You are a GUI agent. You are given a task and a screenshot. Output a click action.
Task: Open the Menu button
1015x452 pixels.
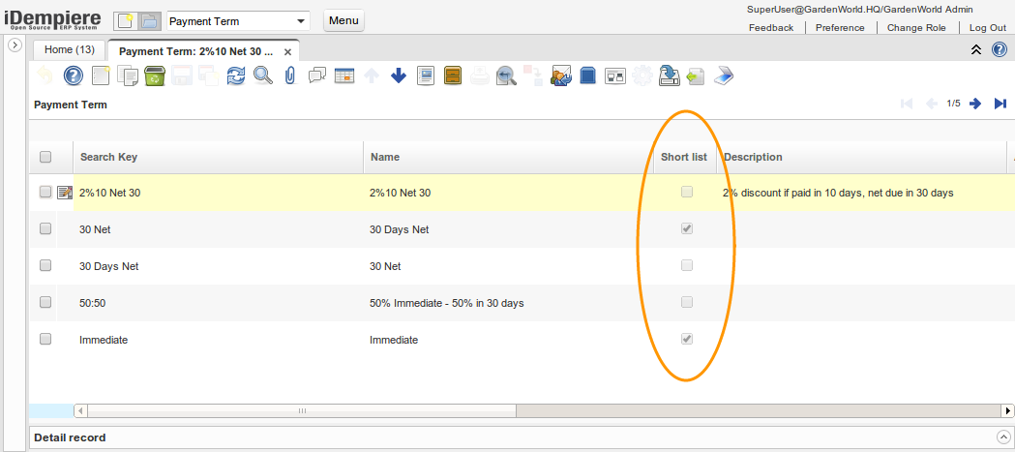[x=343, y=21]
